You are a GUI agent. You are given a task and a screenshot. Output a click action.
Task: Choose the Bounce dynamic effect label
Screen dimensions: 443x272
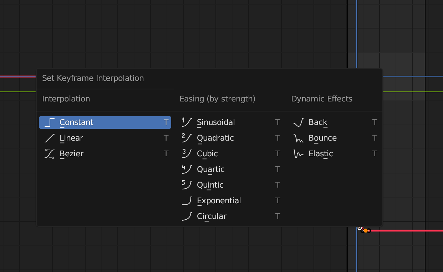tap(322, 138)
